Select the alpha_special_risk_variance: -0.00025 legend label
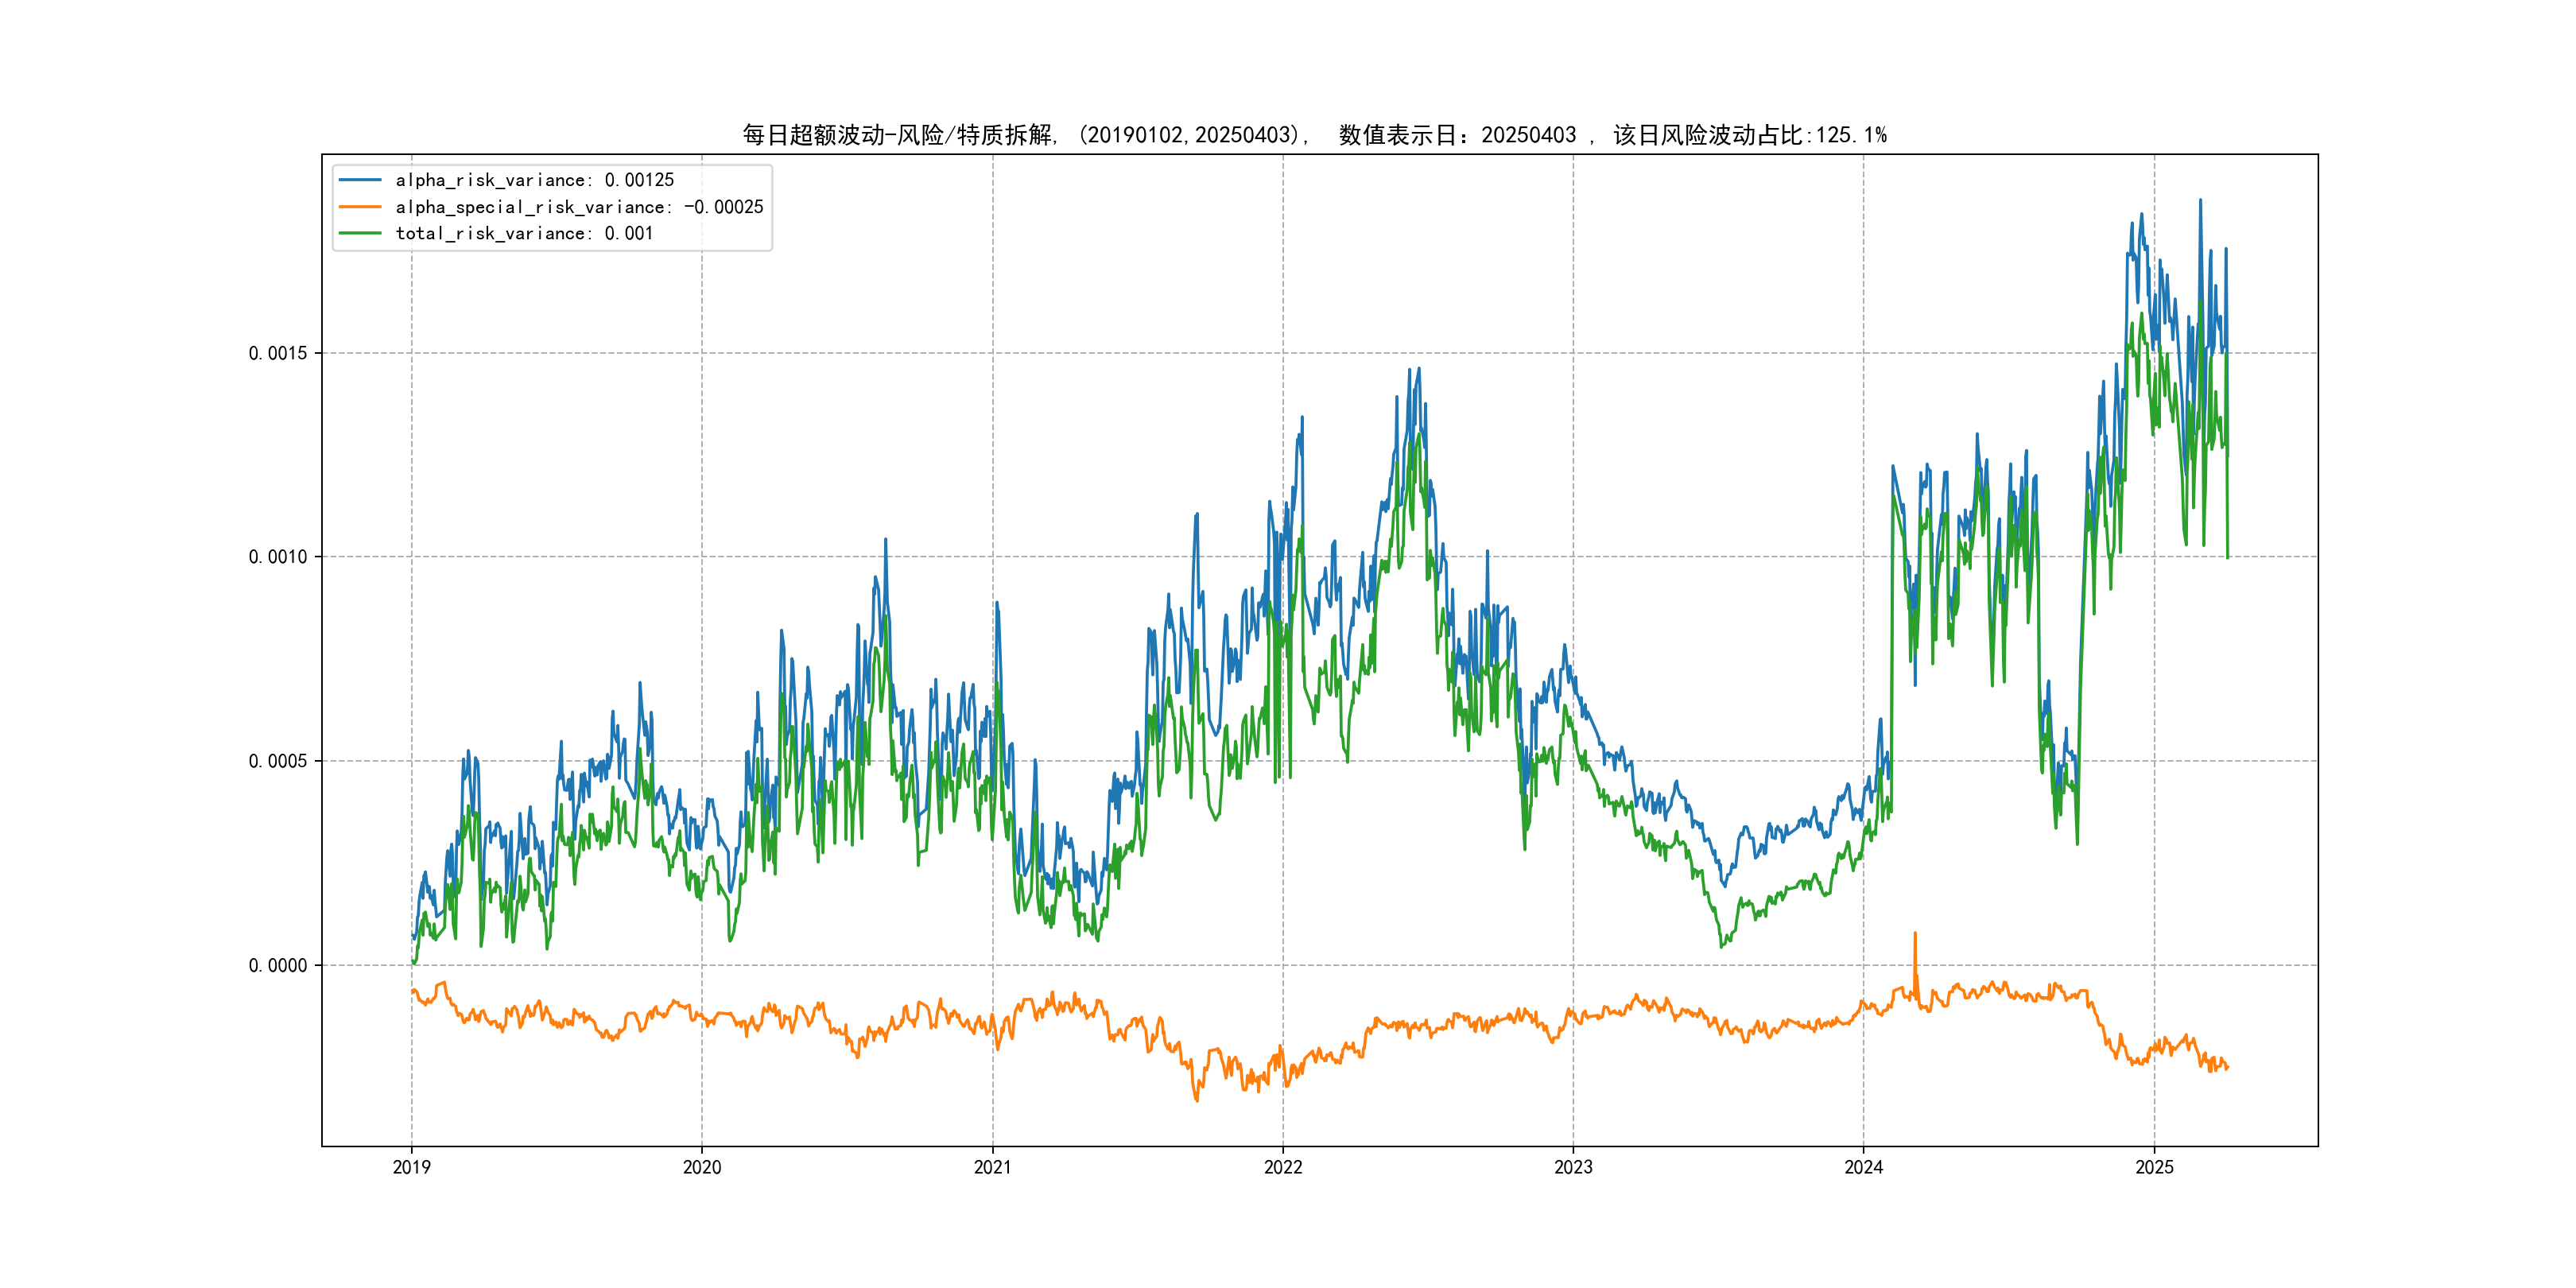Screen dimensions: 2576x1288 579,207
